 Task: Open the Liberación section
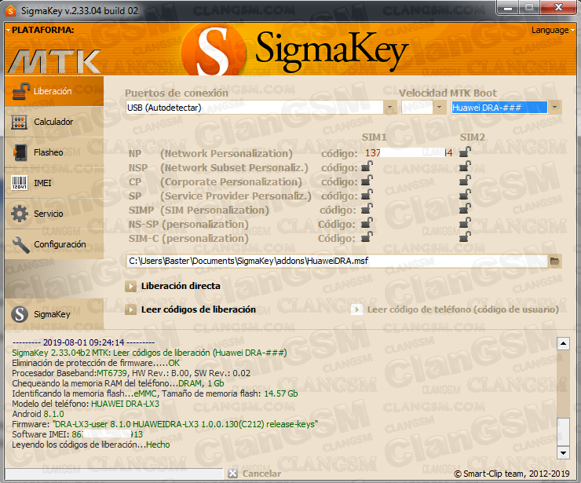click(54, 91)
